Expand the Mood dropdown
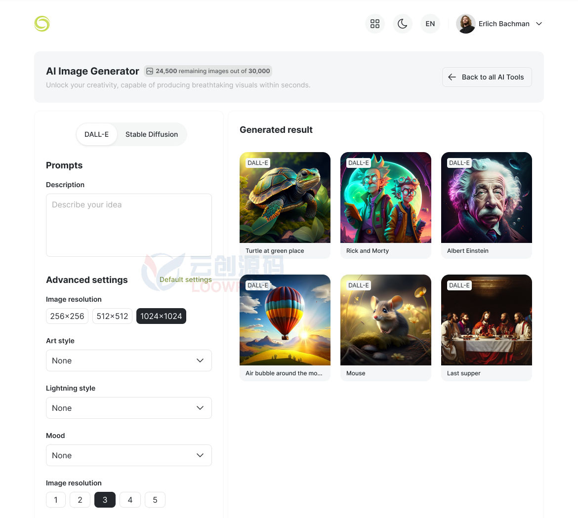This screenshot has width=578, height=518. [x=128, y=455]
